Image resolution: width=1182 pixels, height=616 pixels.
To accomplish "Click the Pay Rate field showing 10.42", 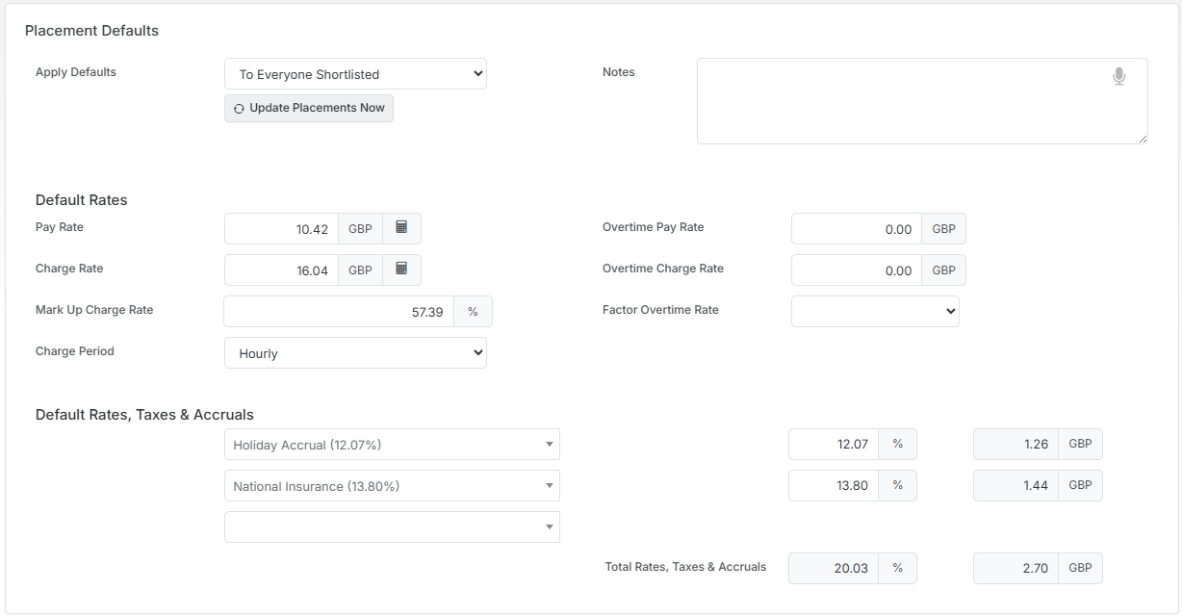I will pyautogui.click(x=281, y=229).
